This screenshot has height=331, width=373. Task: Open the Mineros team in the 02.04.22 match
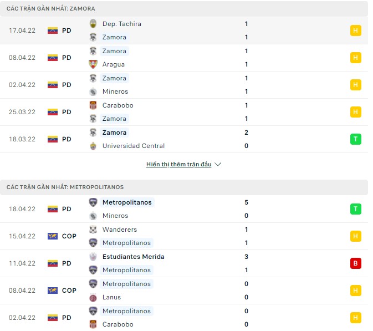[115, 91]
